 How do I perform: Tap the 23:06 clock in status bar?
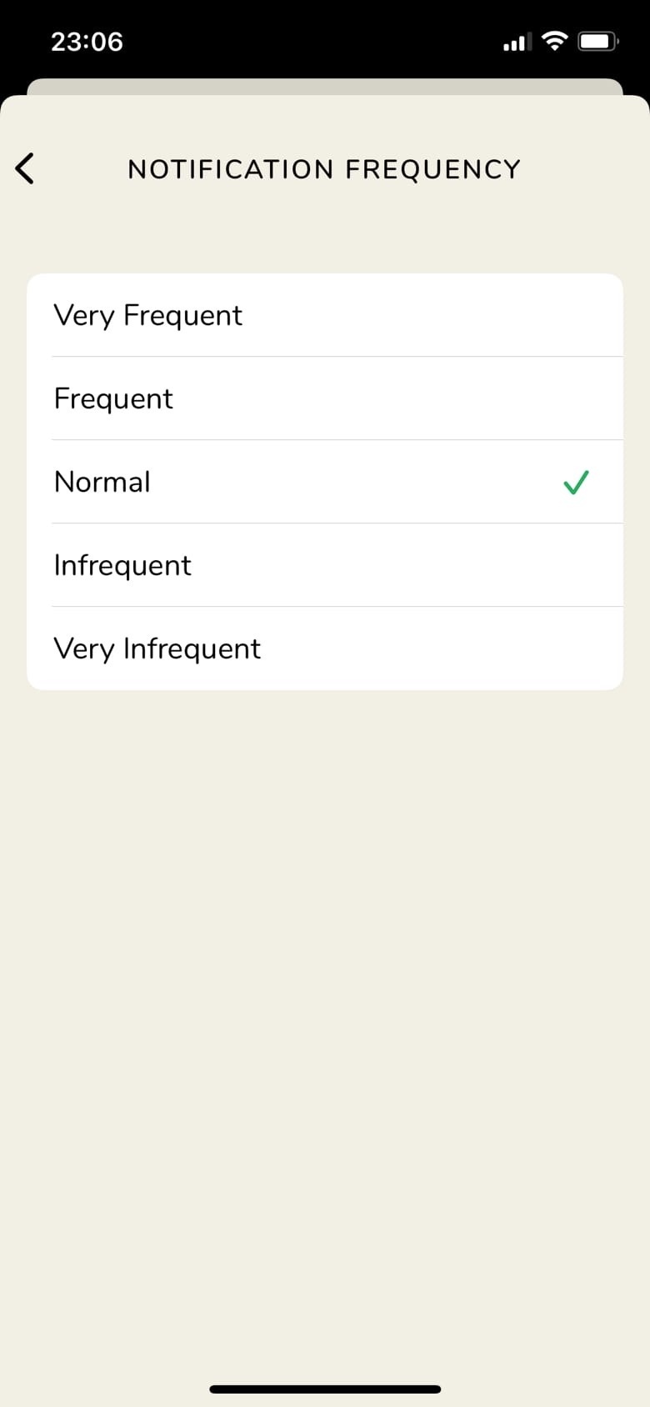tap(87, 42)
